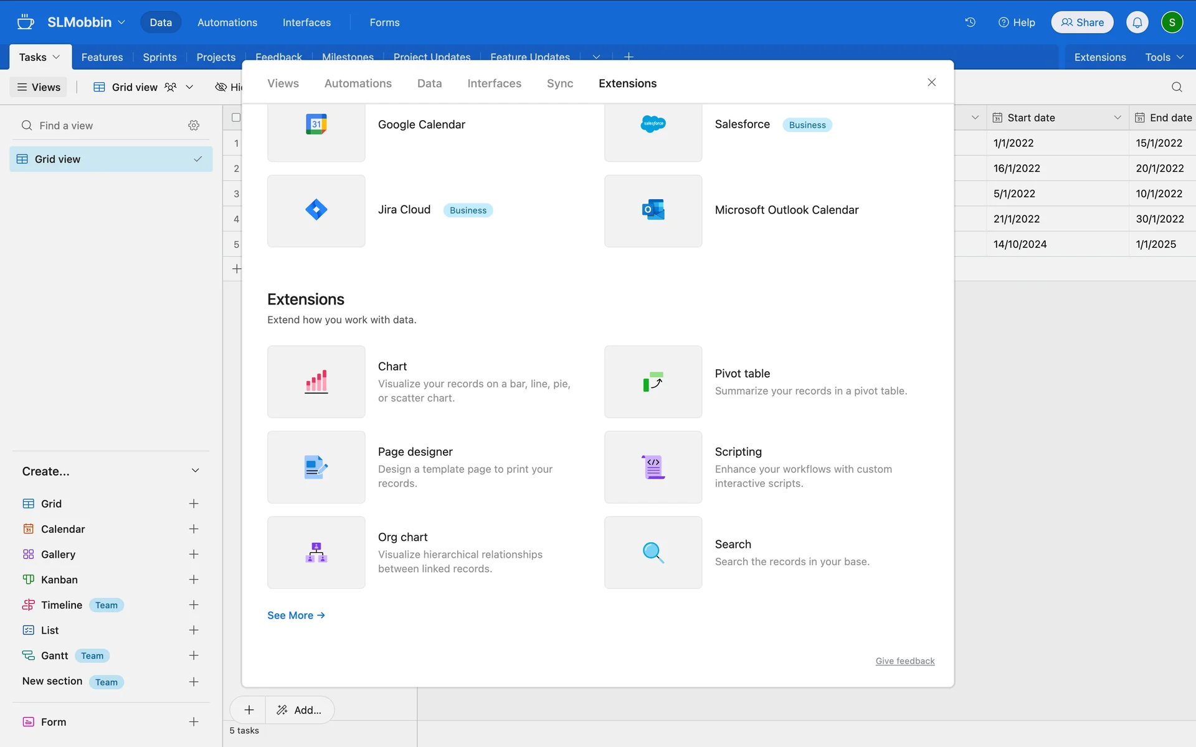Expand the Tools dropdown menu
This screenshot has width=1196, height=747.
(x=1164, y=57)
